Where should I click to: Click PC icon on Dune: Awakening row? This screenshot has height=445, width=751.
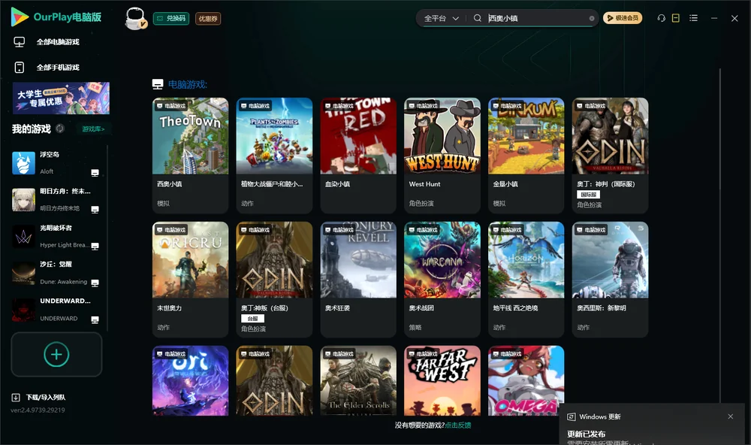(95, 283)
